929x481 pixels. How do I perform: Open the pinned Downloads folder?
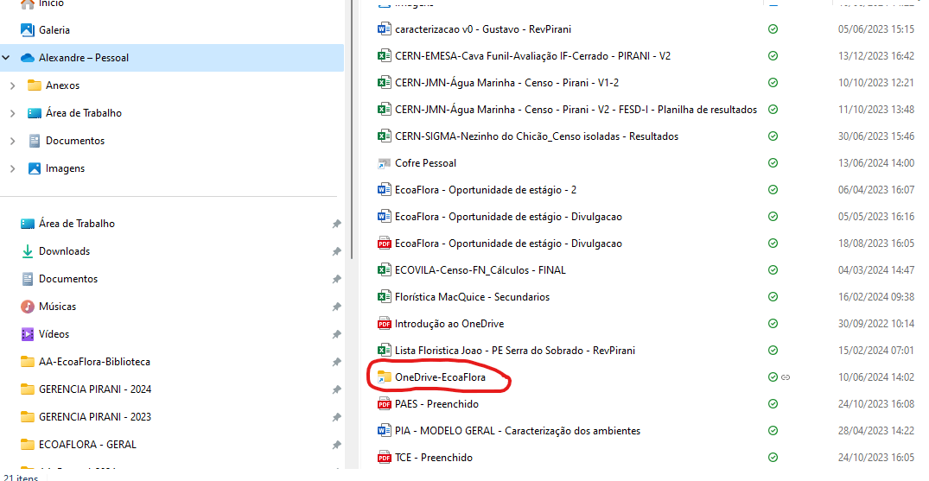click(x=64, y=251)
